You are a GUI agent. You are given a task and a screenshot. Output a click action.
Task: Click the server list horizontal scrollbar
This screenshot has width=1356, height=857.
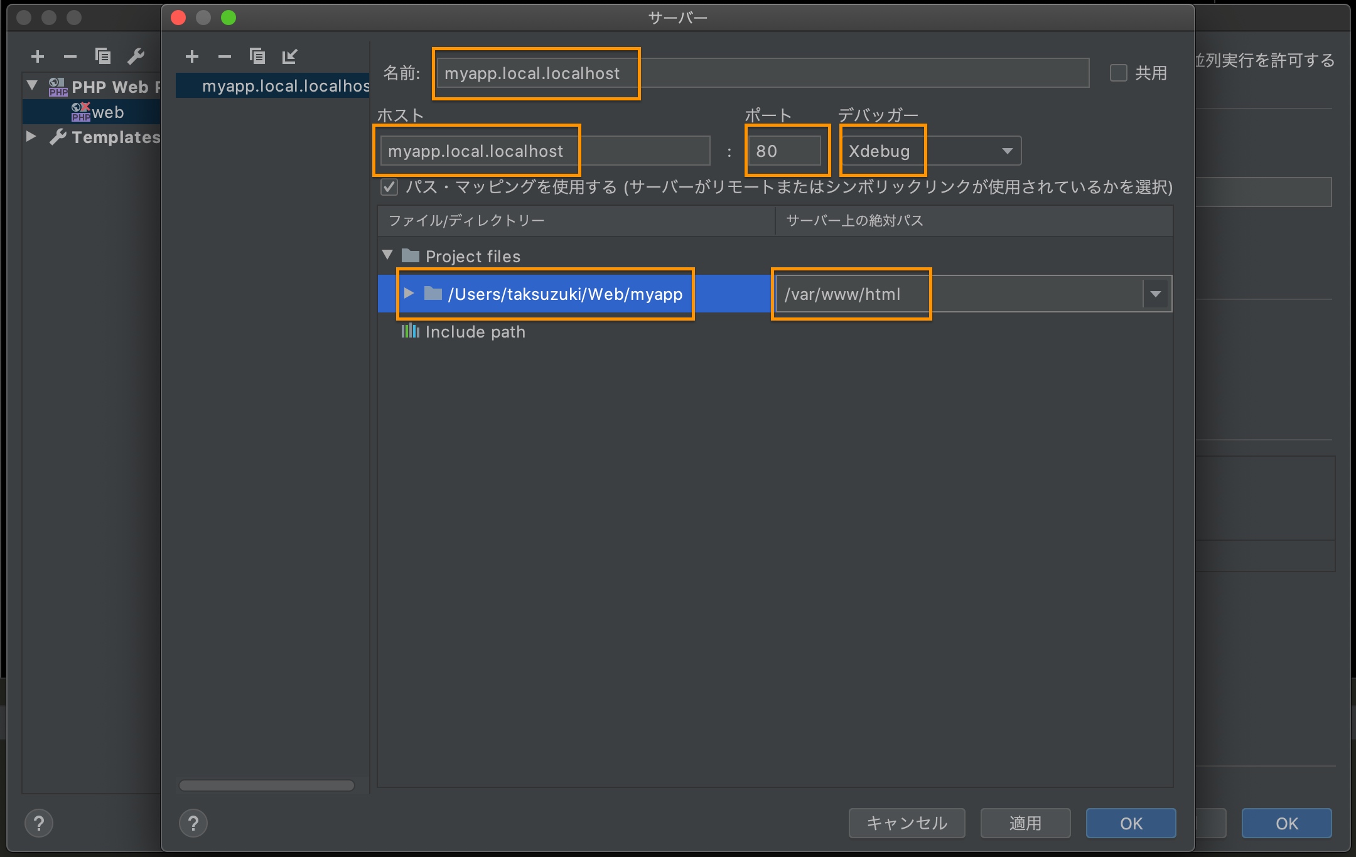coord(267,785)
